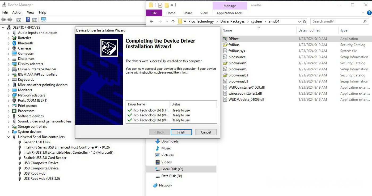Click the Back arrow in Device Manager toolbar

(3, 20)
